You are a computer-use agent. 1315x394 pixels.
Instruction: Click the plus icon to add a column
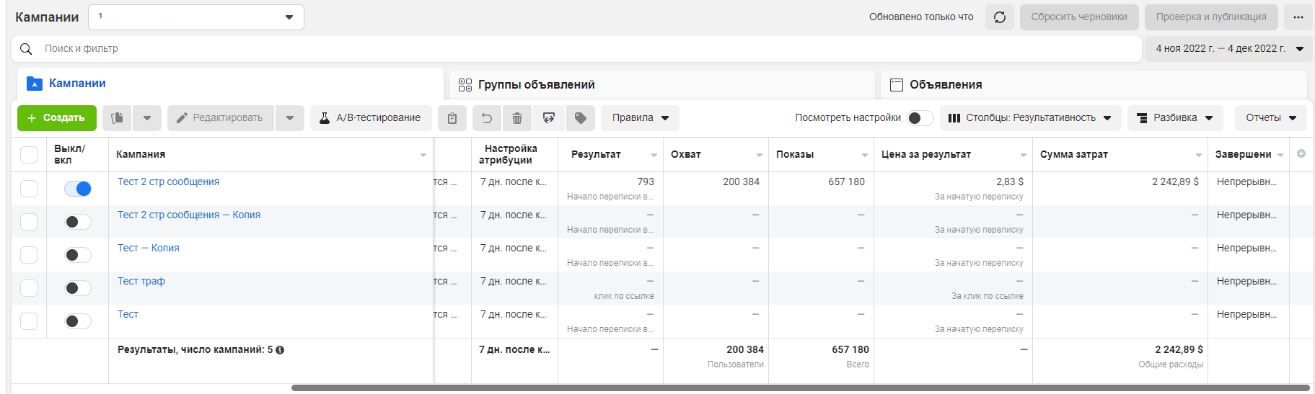pyautogui.click(x=1301, y=153)
